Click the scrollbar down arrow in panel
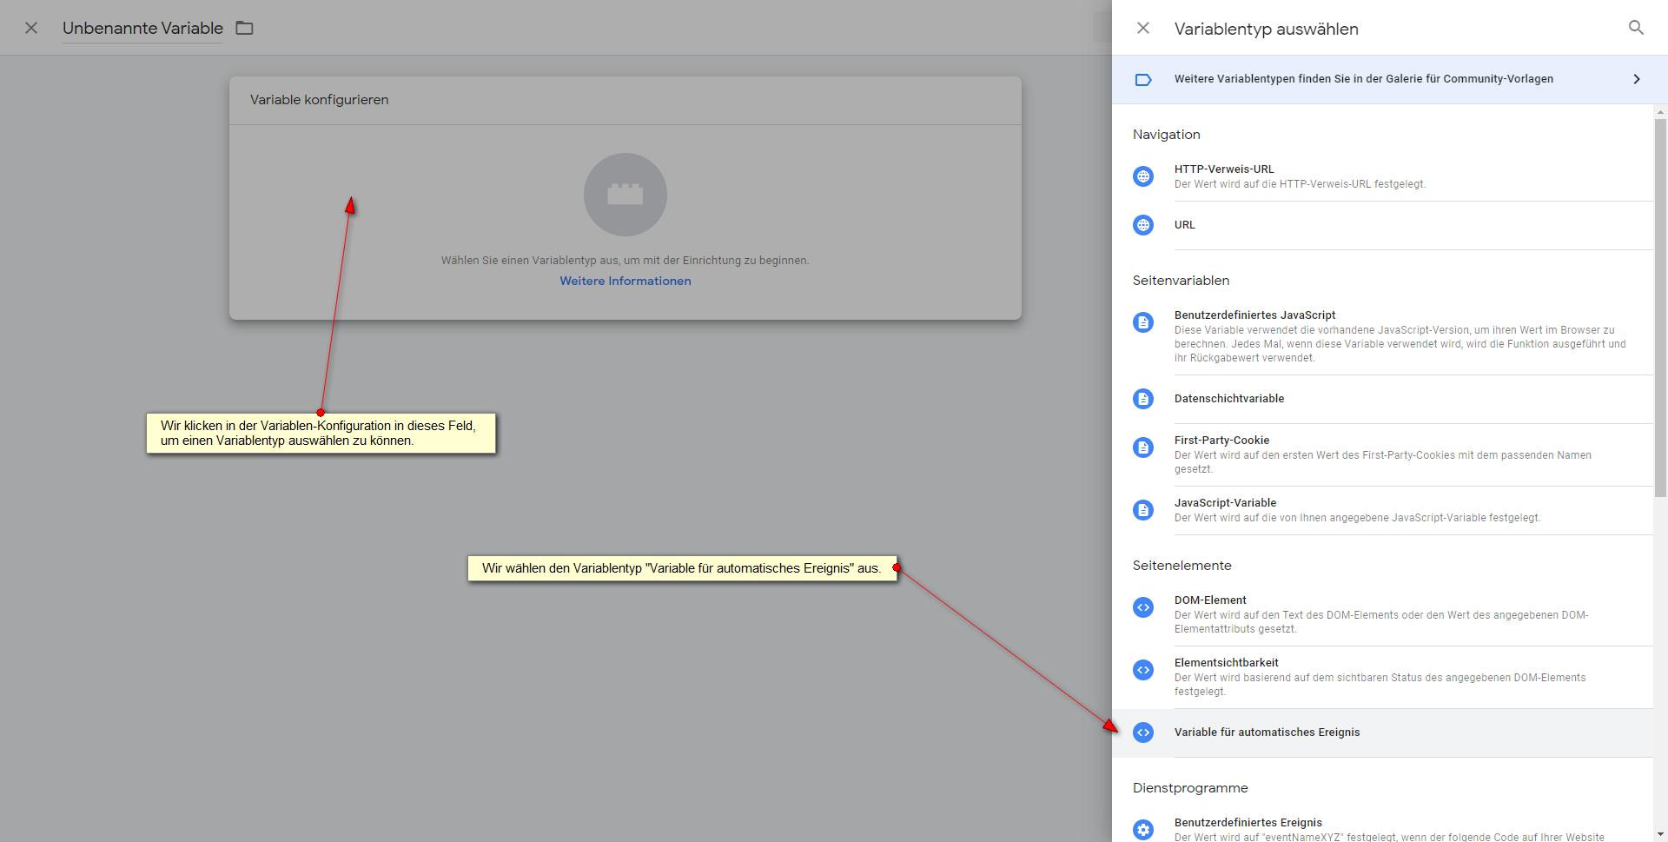 click(1660, 834)
